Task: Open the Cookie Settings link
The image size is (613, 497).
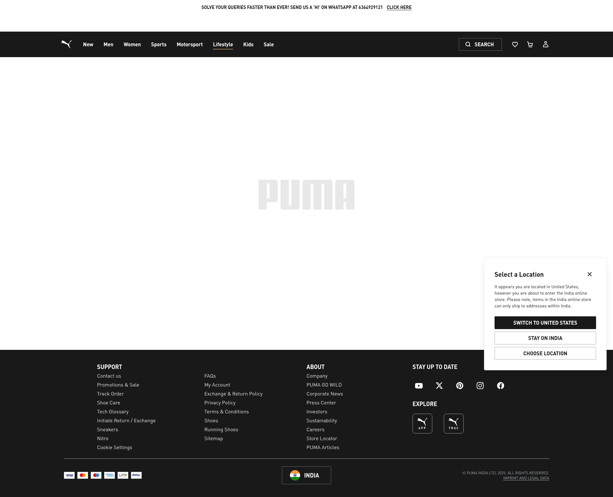Action: click(115, 448)
